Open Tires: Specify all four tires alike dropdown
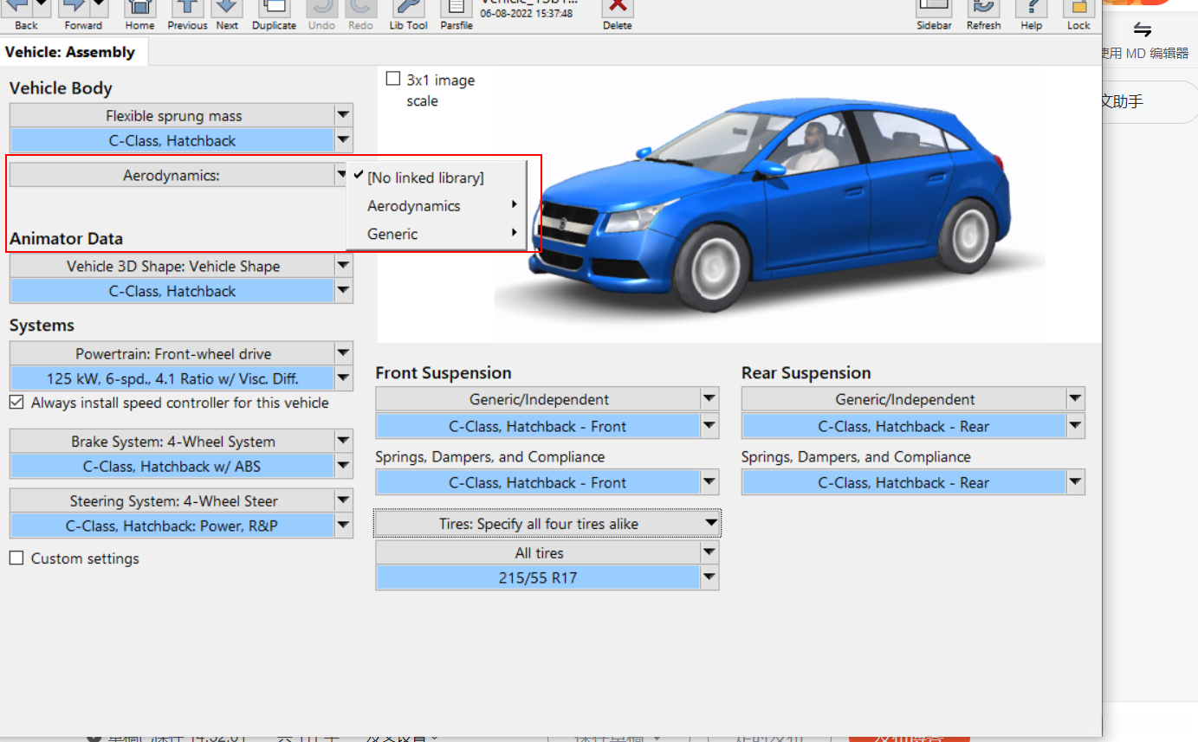1198x742 pixels. click(x=547, y=524)
